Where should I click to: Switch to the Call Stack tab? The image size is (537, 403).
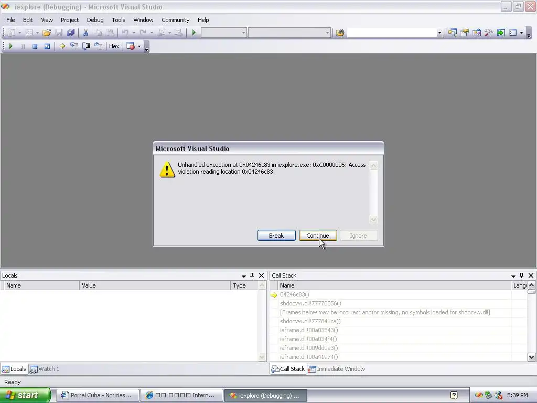pos(288,369)
